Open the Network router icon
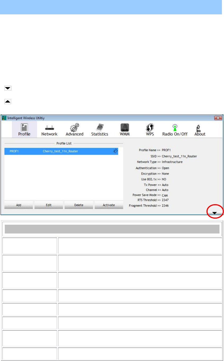This screenshot has width=224, height=361. (49, 129)
